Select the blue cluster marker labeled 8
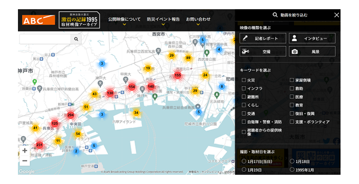This screenshot has height=184, width=359. pyautogui.click(x=222, y=86)
